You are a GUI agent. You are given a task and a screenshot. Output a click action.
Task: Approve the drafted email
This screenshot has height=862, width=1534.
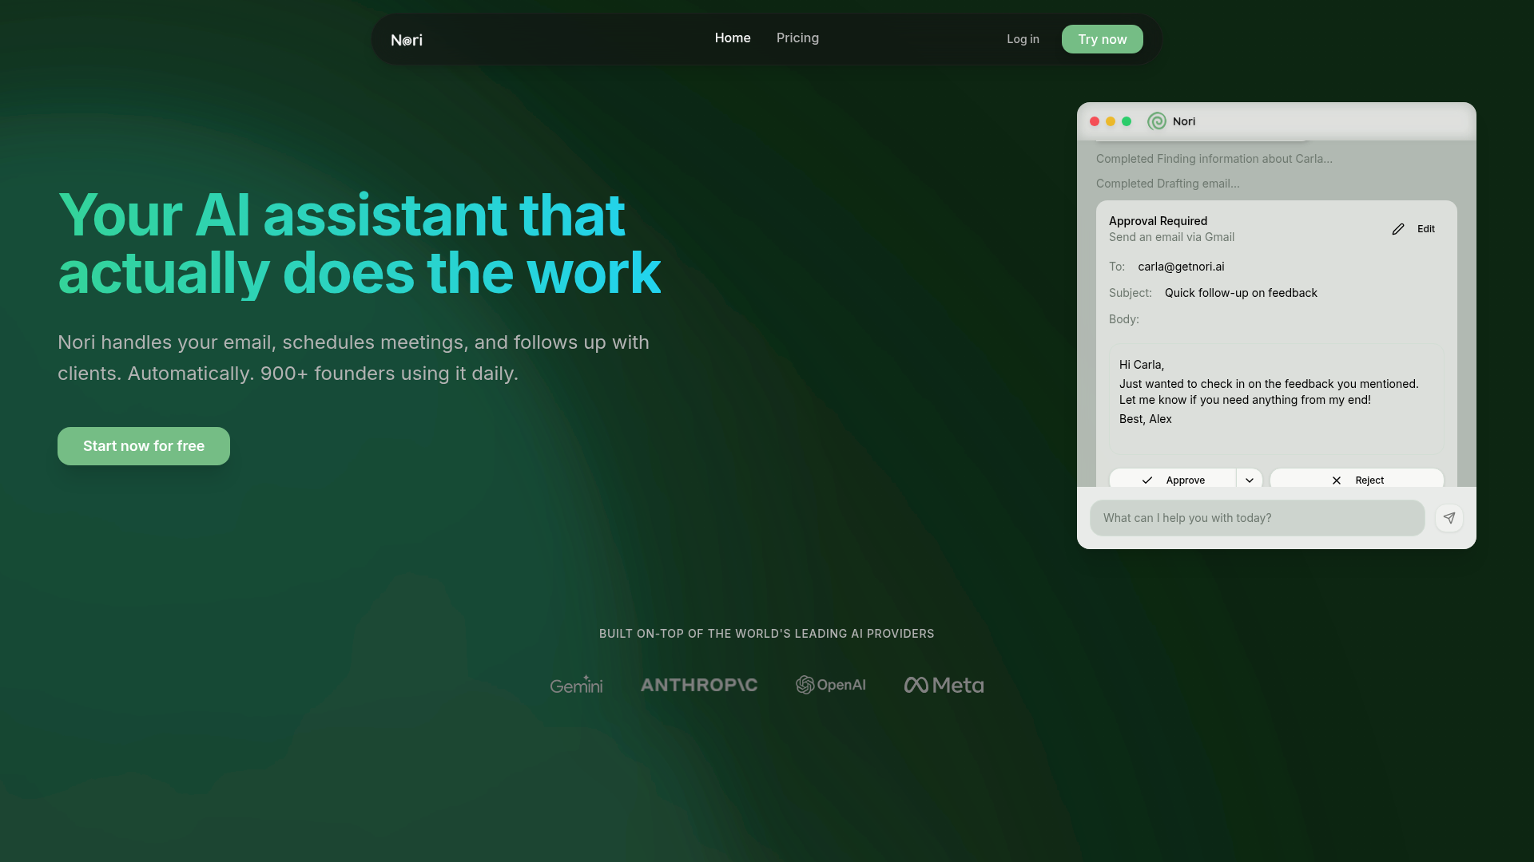pyautogui.click(x=1173, y=480)
